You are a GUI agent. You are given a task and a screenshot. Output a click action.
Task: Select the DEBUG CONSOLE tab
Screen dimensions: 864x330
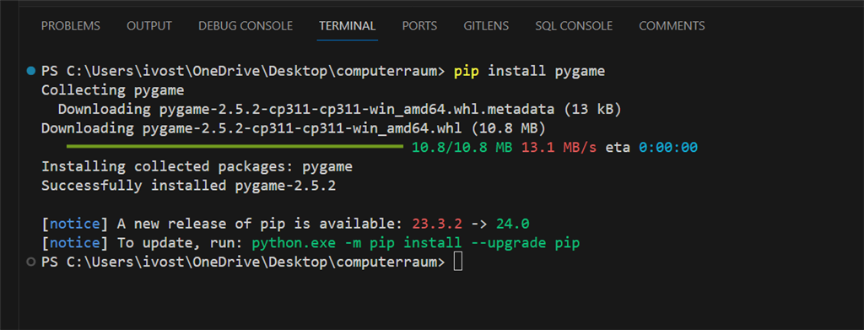246,26
